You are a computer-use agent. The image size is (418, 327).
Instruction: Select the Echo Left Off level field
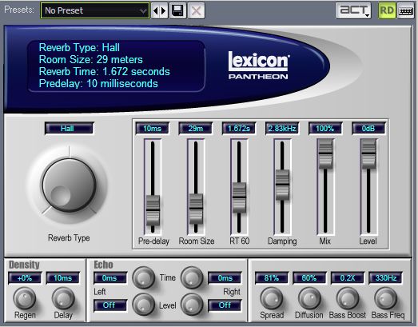[110, 305]
